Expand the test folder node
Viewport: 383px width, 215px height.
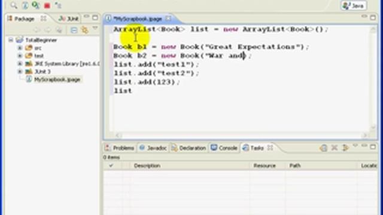pos(20,56)
